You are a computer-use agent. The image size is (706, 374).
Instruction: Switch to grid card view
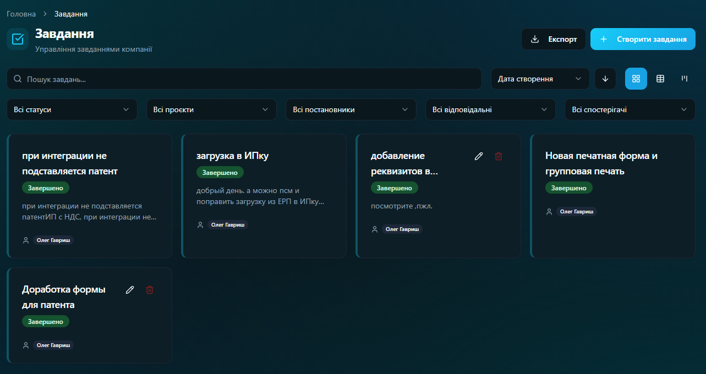[x=636, y=79]
